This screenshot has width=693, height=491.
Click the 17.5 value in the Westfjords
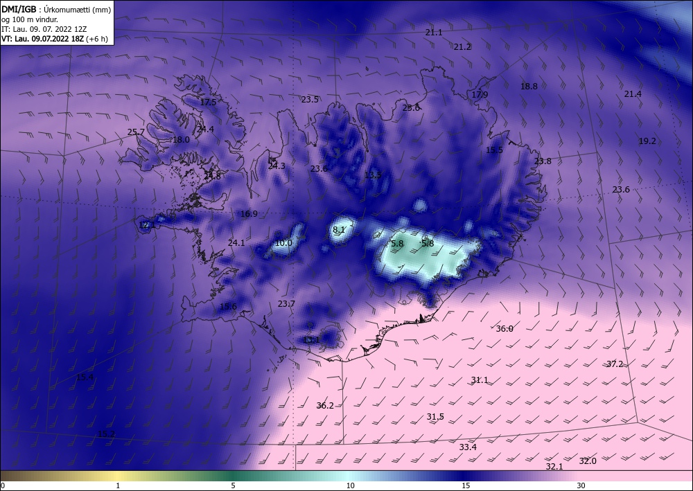point(208,102)
